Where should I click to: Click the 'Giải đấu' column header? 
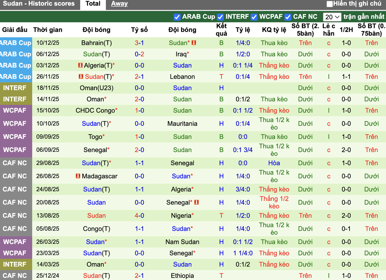(15, 30)
